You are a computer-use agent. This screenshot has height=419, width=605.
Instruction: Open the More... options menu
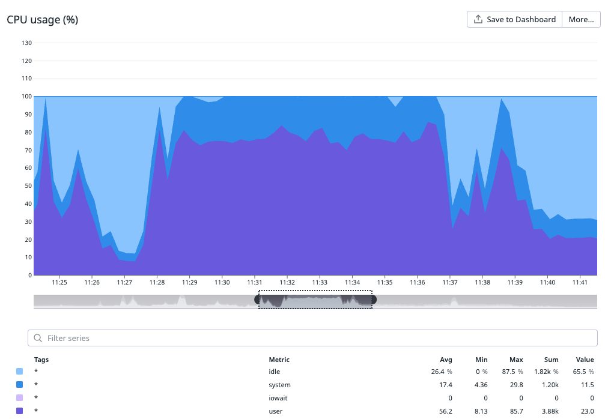click(580, 19)
